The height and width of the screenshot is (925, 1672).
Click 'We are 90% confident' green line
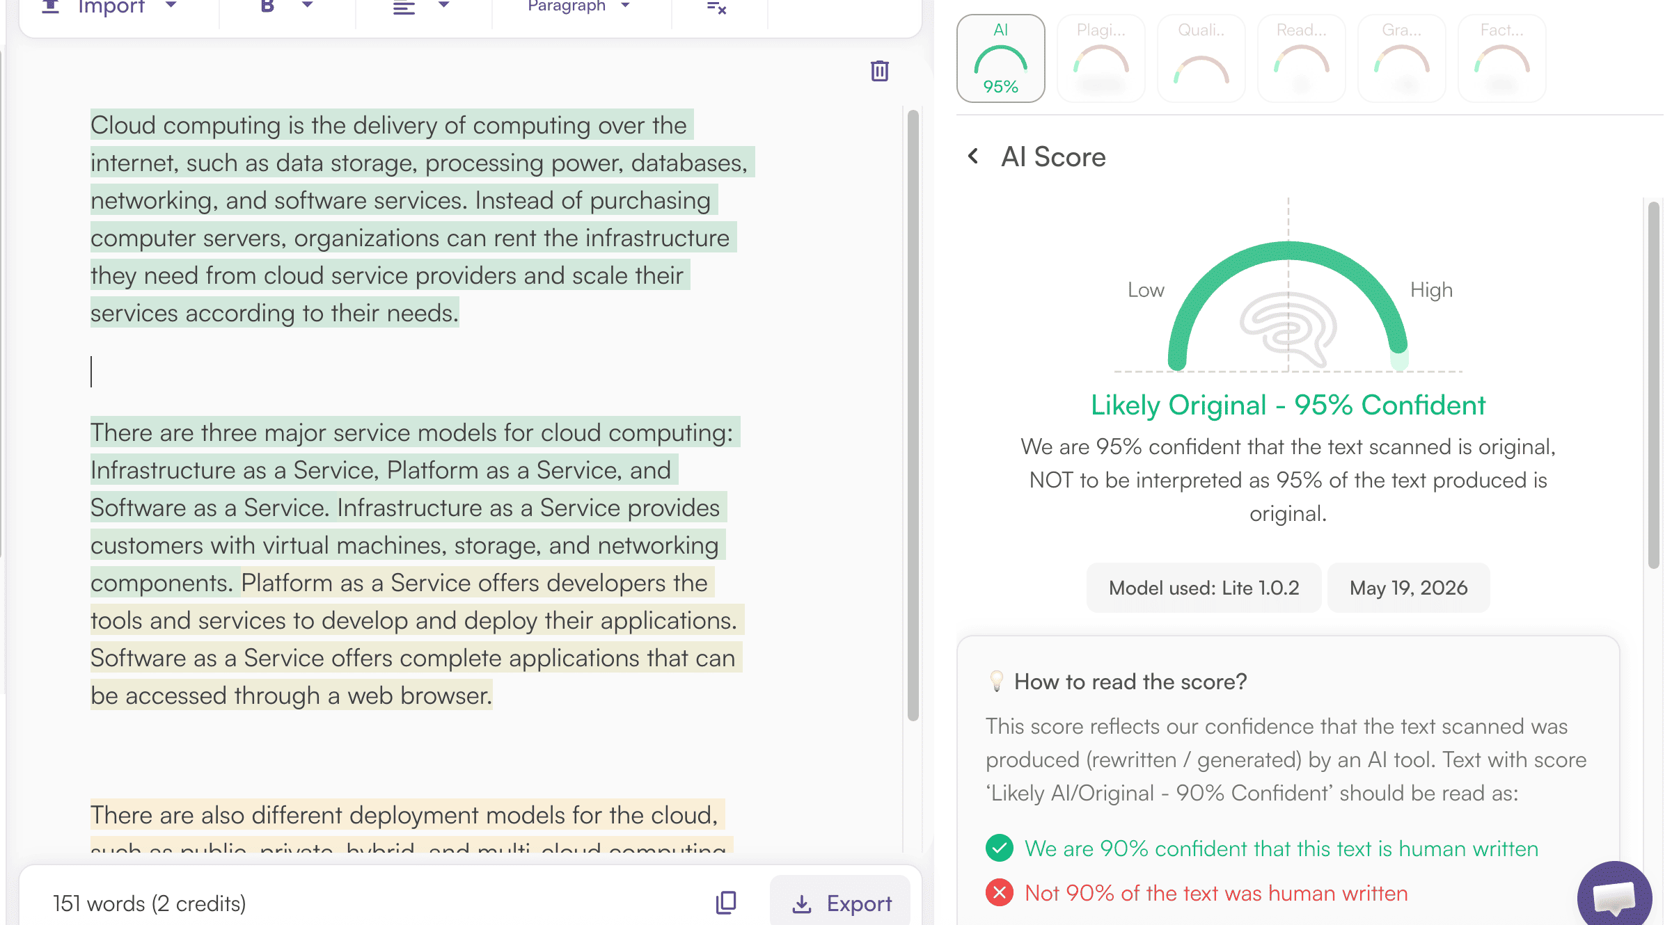pyautogui.click(x=1281, y=848)
